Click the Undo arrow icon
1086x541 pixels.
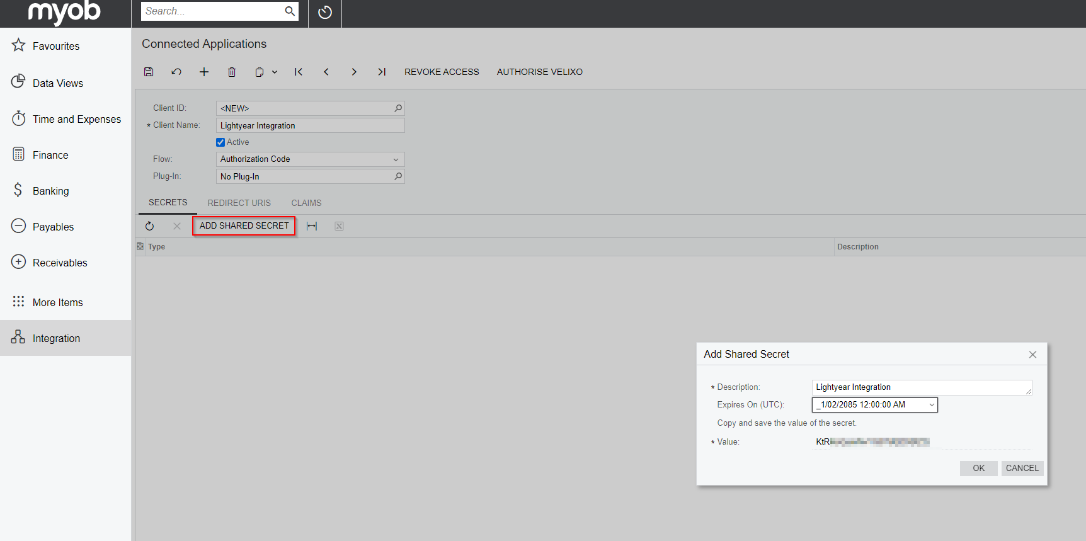[x=176, y=72]
